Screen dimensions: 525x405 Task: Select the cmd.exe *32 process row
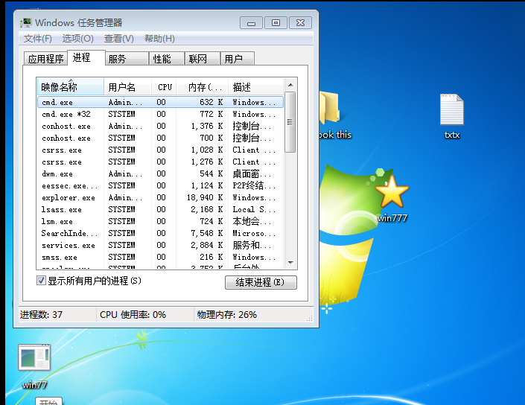click(x=160, y=114)
